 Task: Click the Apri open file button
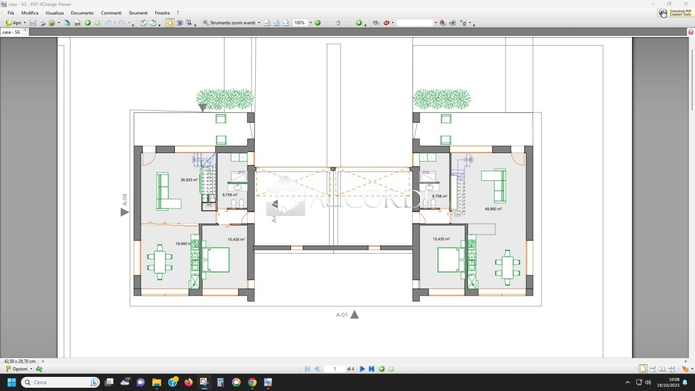(x=13, y=23)
